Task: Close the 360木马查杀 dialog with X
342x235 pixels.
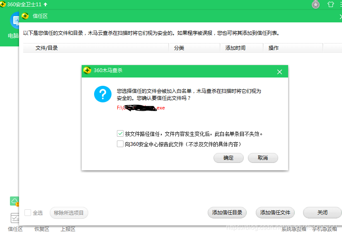Action: click(279, 72)
